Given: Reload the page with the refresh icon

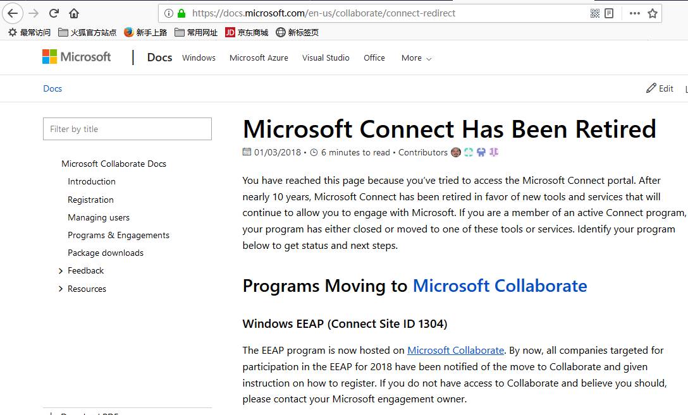Looking at the screenshot, I should click(x=54, y=13).
